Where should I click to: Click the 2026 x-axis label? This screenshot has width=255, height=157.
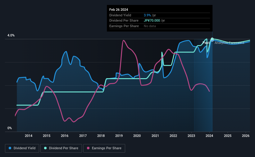(246, 136)
